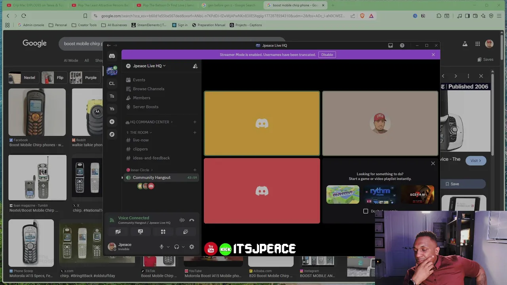Image resolution: width=507 pixels, height=285 pixels.
Task: Open Brave VPN shield icon
Action: (491, 16)
